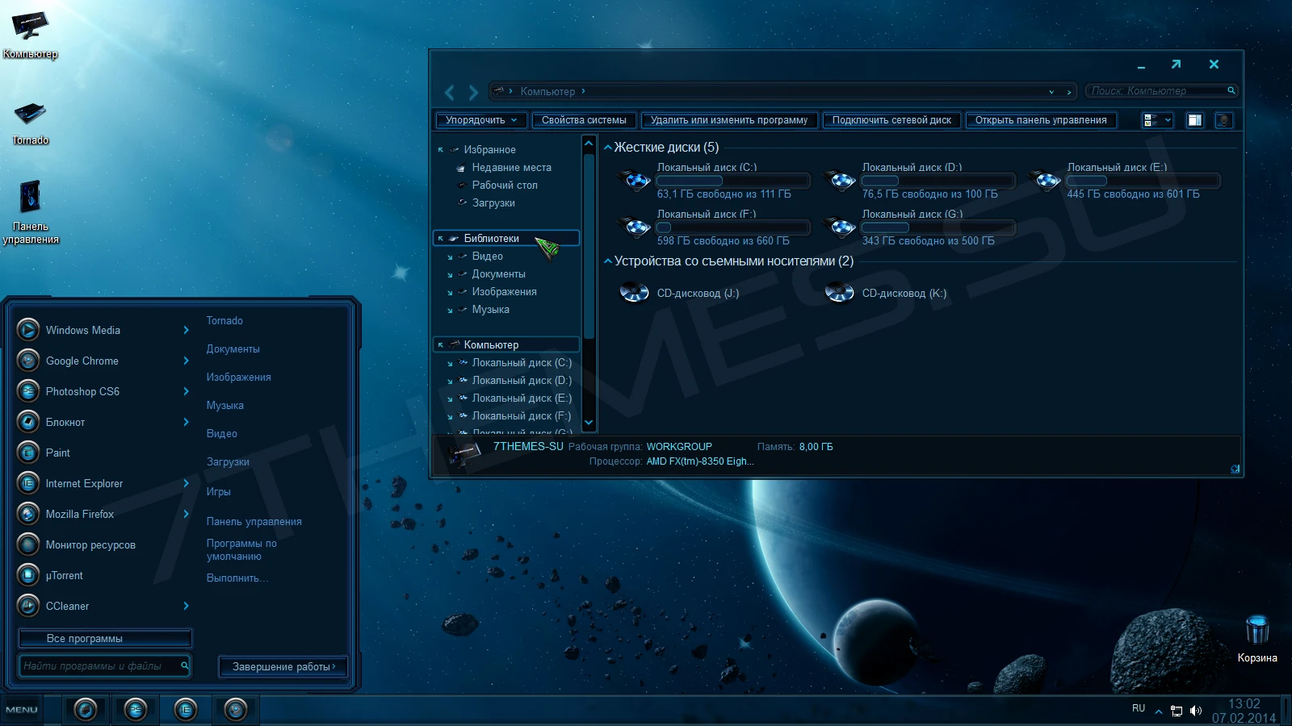The height and width of the screenshot is (726, 1292).
Task: Open Mozilla Firefox from the Start menu
Action: tap(79, 514)
